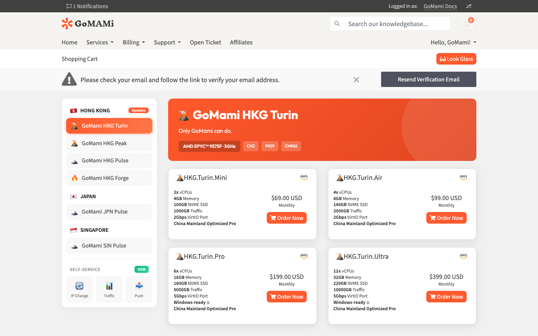Select GoMami HKG Turin in sidebar

tap(109, 126)
